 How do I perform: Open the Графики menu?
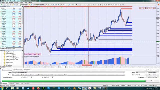point(16,3)
